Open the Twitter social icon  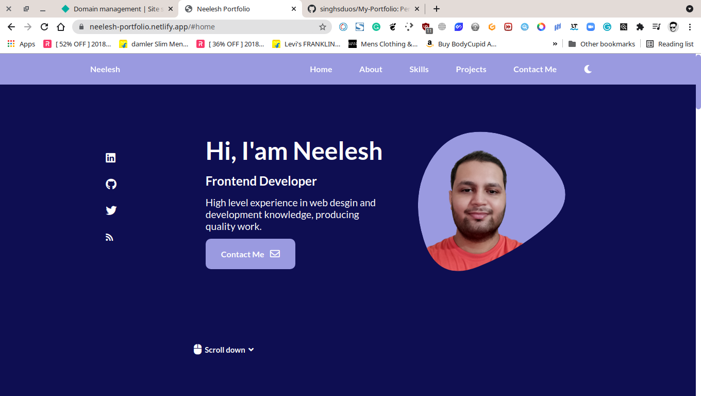pyautogui.click(x=111, y=210)
